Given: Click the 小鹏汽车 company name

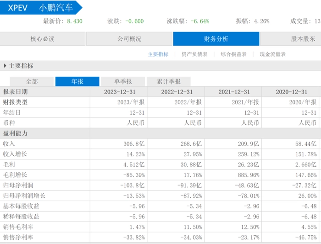Looking at the screenshot, I should pos(55,8).
